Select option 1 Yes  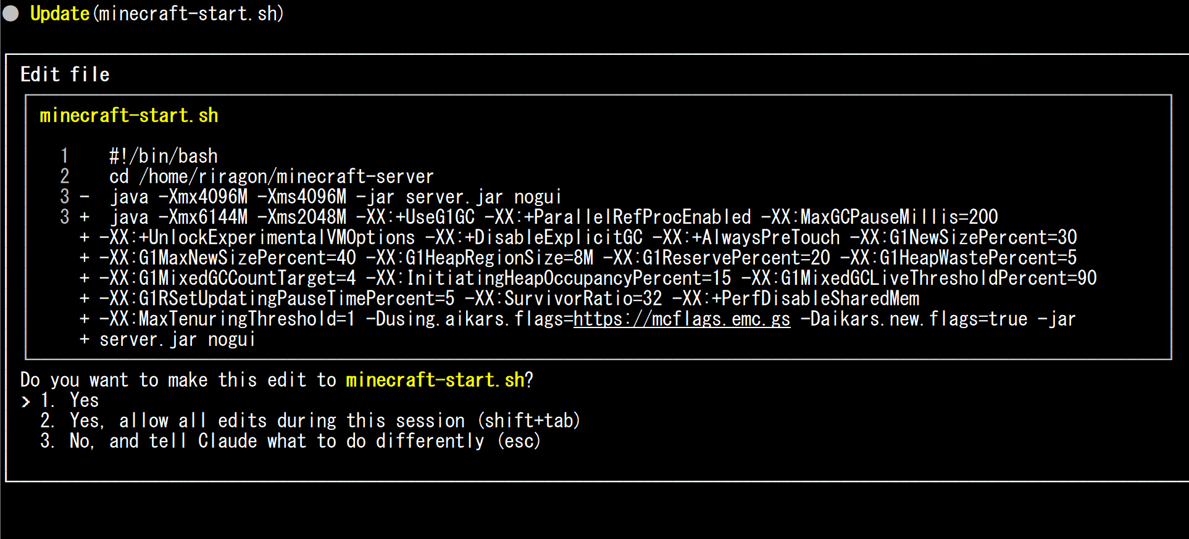(x=84, y=401)
